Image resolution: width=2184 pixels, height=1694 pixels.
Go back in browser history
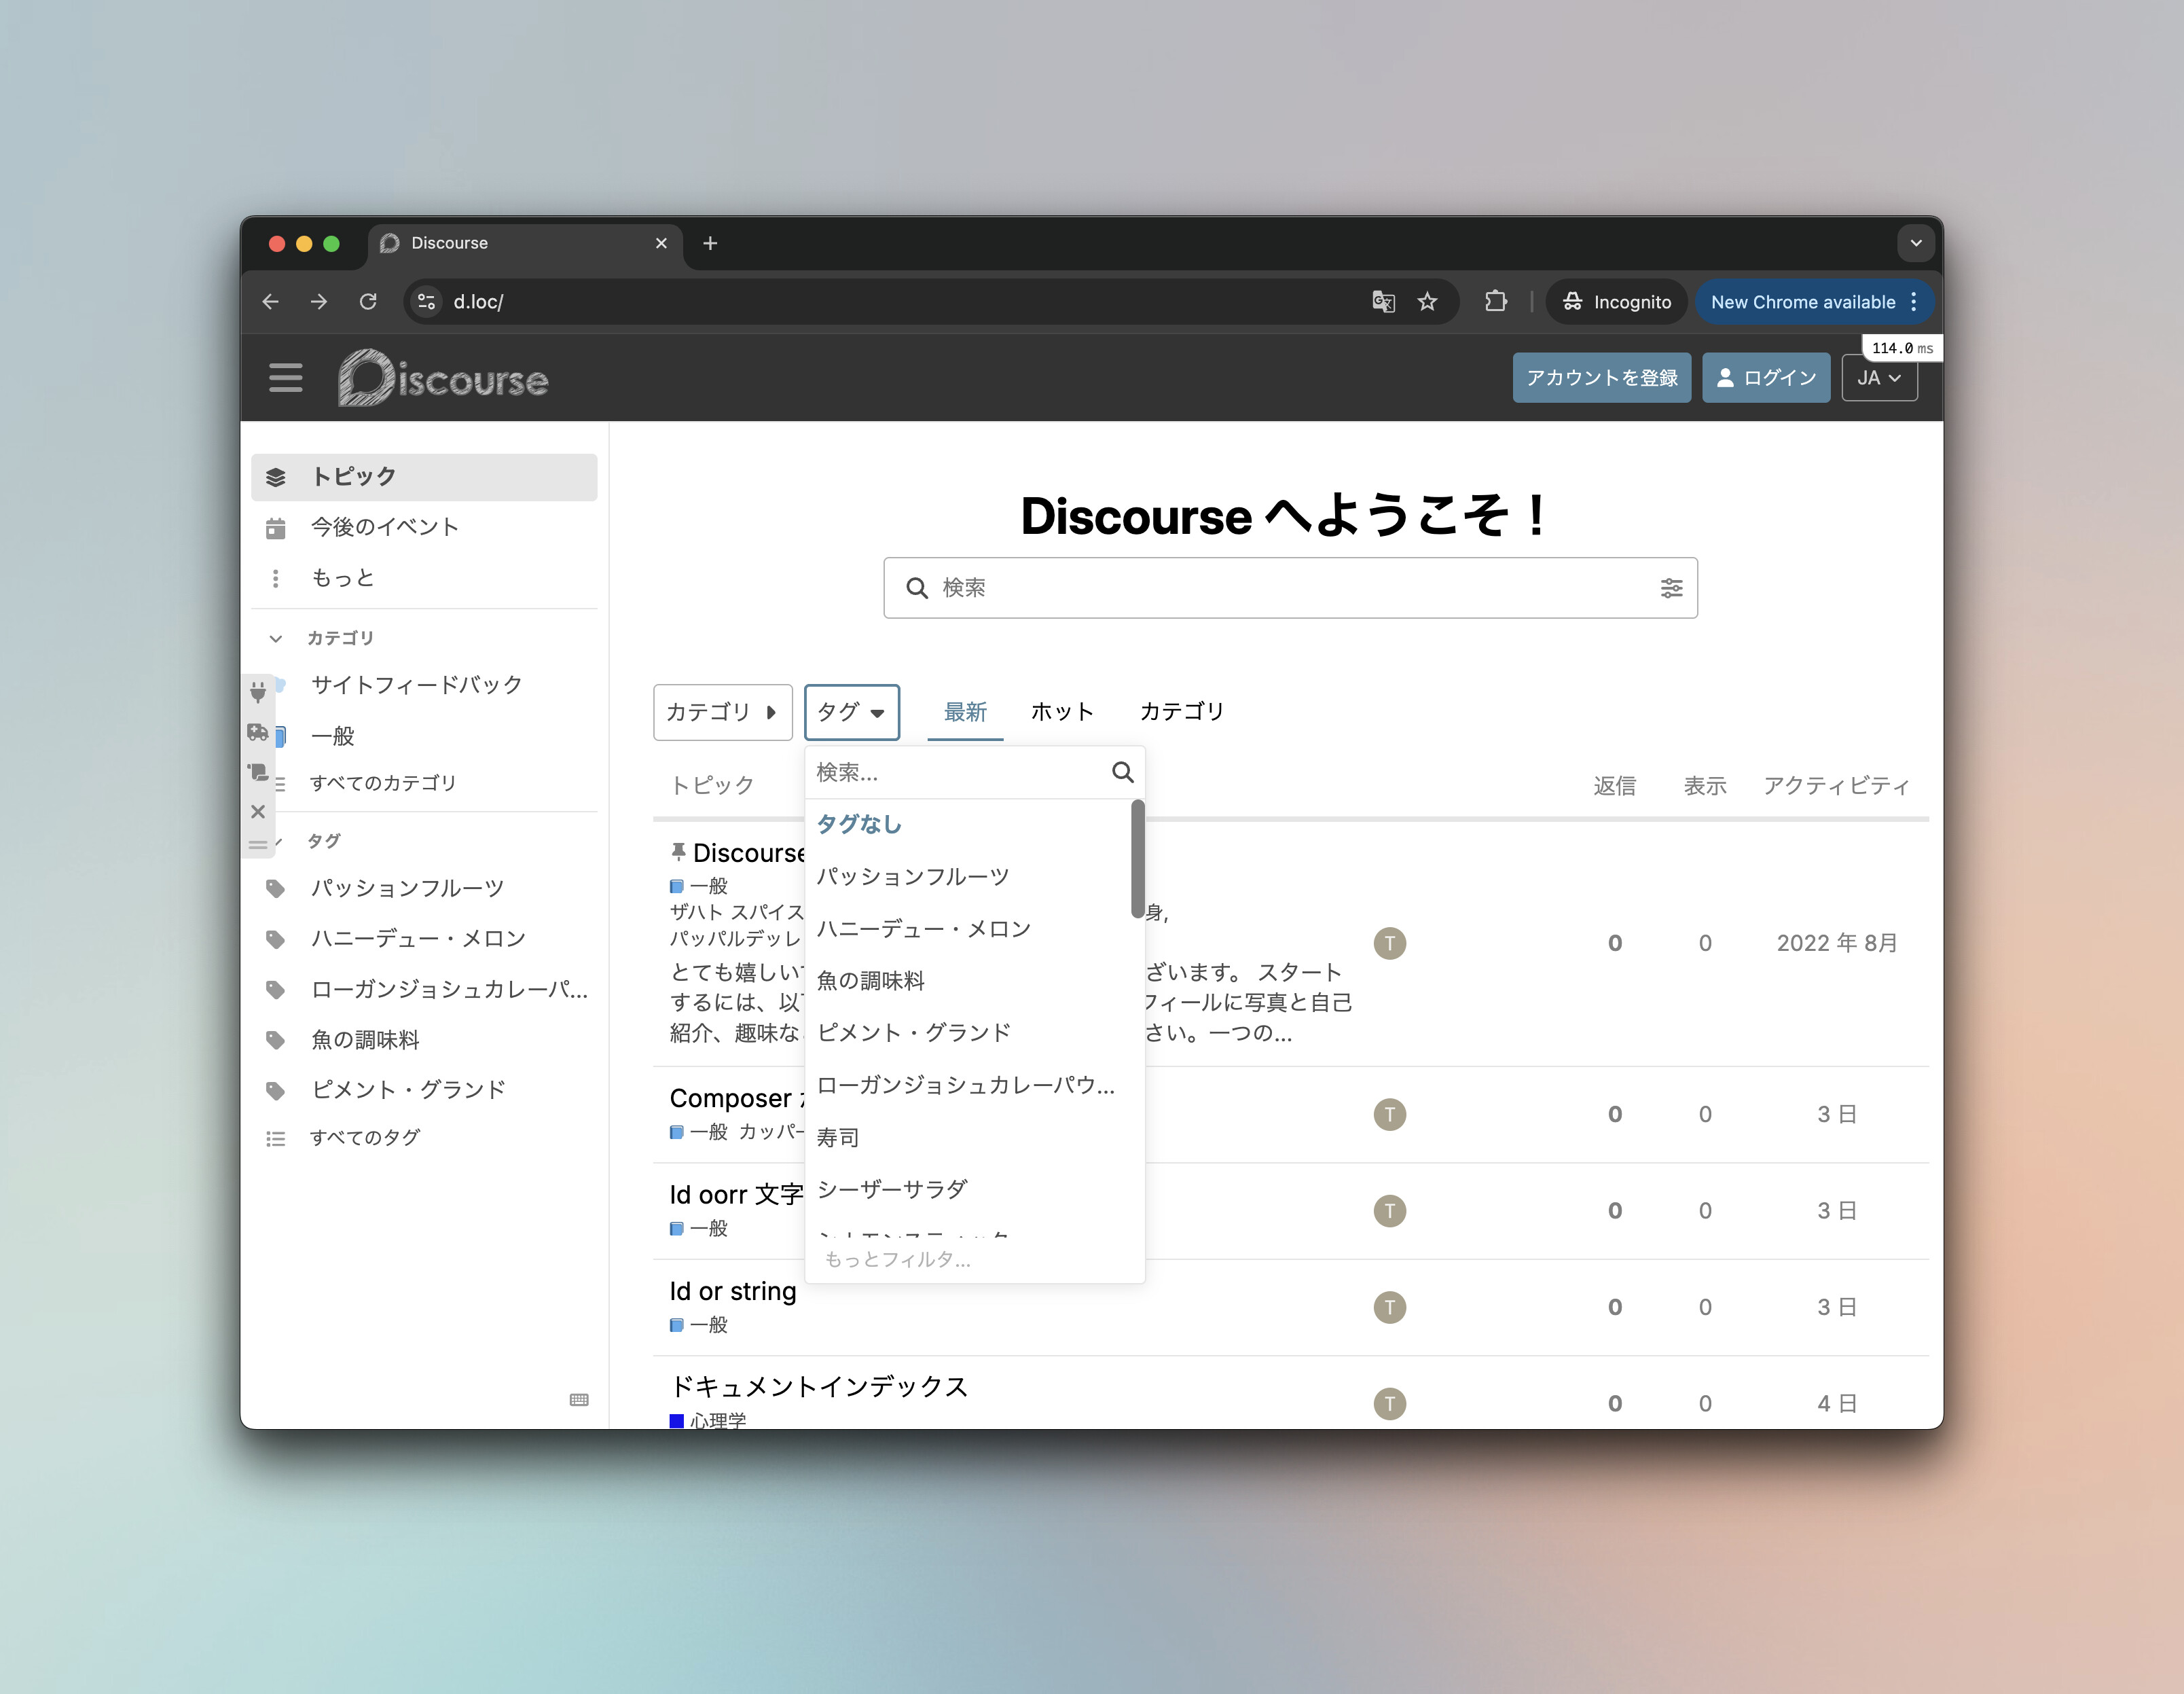point(270,301)
